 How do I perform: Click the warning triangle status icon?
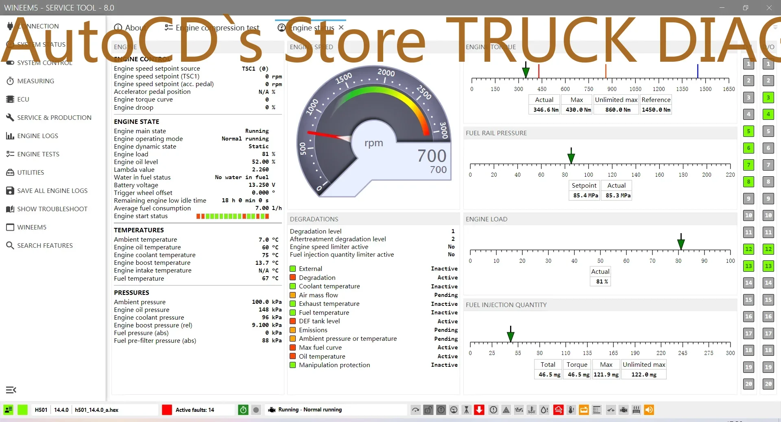[506, 410]
